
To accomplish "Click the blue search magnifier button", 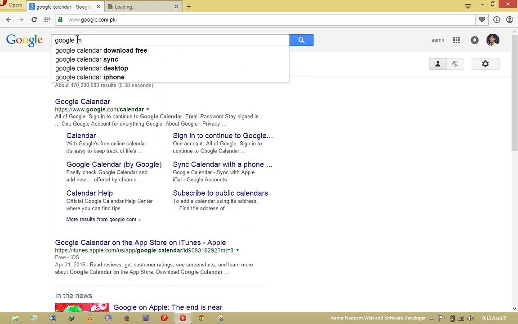I will 301,40.
